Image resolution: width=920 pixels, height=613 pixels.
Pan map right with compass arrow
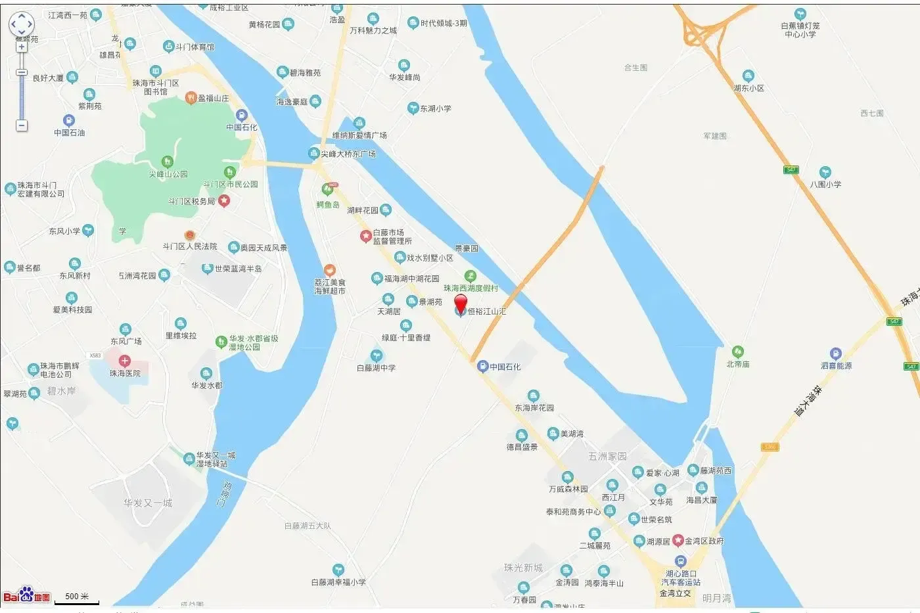(x=30, y=24)
